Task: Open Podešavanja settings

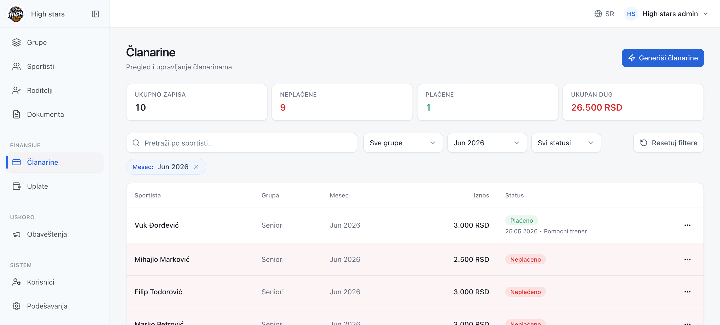Action: 55,306
